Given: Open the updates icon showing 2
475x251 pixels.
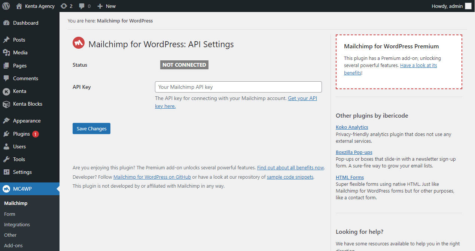Looking at the screenshot, I should coord(64,6).
